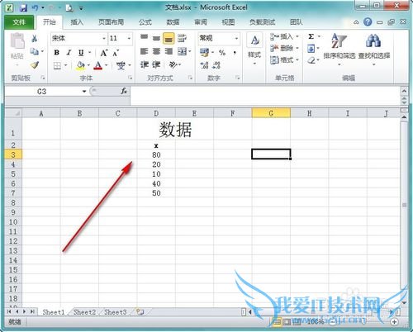Align text right
413x332 pixels.
pyautogui.click(x=169, y=51)
